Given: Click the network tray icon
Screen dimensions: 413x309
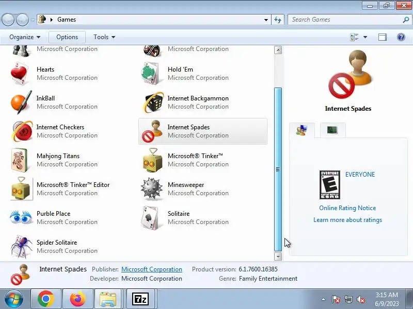Looking at the screenshot, I should [348, 299].
